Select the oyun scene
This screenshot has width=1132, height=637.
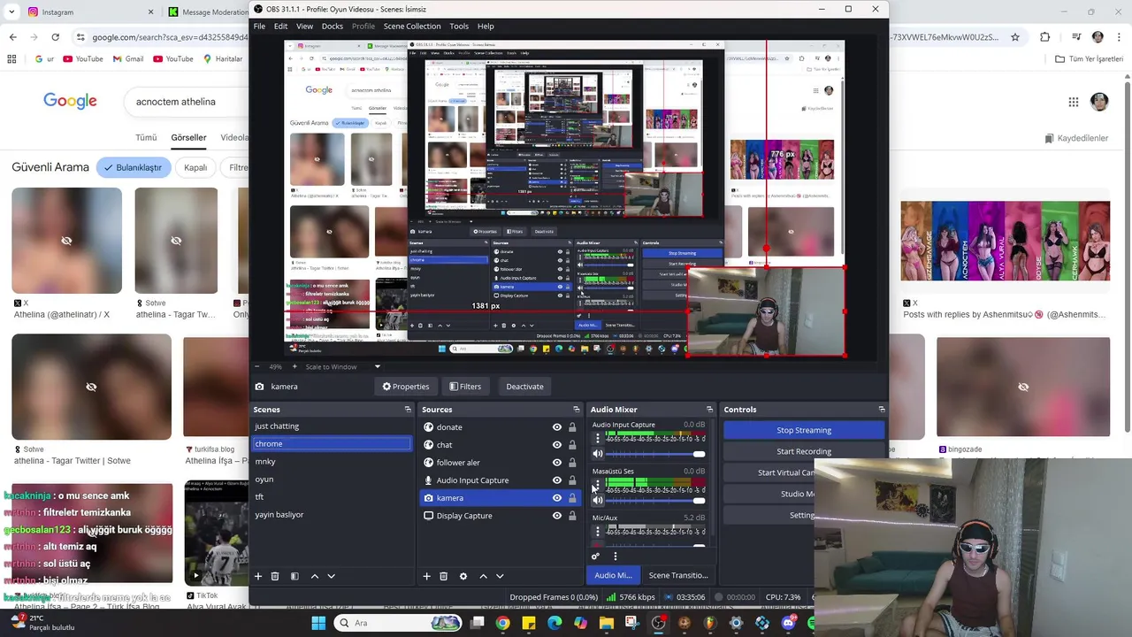[x=332, y=480]
